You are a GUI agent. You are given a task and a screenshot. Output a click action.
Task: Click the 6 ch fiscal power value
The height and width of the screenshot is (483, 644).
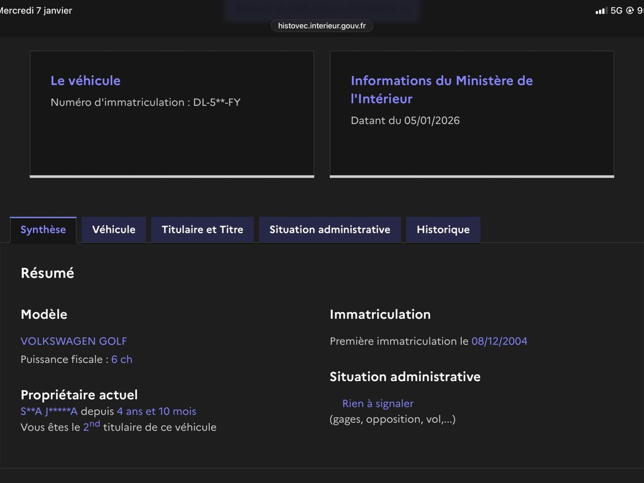(x=122, y=360)
